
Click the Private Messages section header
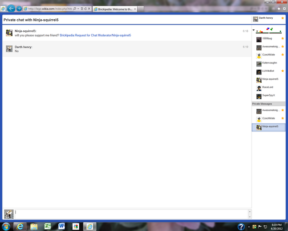click(x=268, y=104)
